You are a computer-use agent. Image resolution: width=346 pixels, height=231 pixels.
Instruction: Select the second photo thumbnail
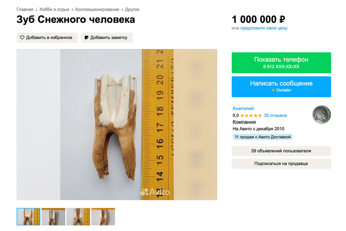53,217
